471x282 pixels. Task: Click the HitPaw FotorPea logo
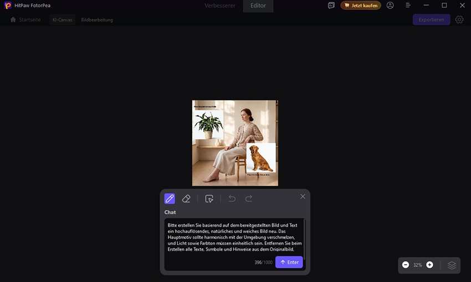click(x=8, y=6)
